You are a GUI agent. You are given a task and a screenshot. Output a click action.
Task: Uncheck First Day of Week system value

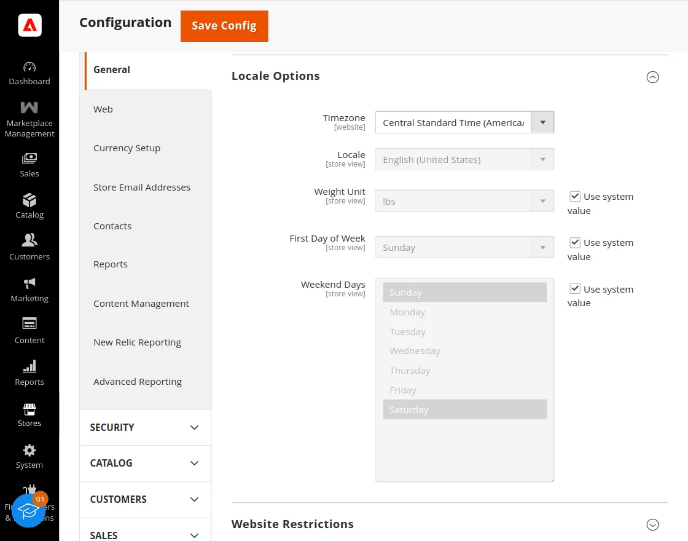(x=575, y=243)
